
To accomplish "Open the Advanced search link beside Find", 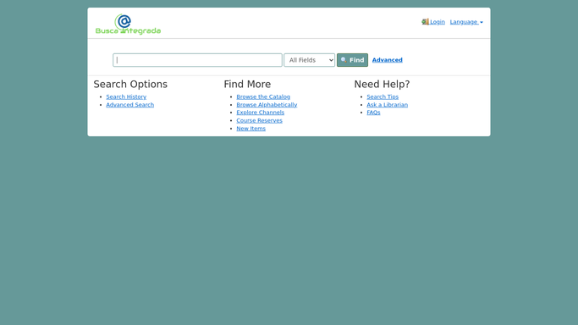I will [x=387, y=60].
